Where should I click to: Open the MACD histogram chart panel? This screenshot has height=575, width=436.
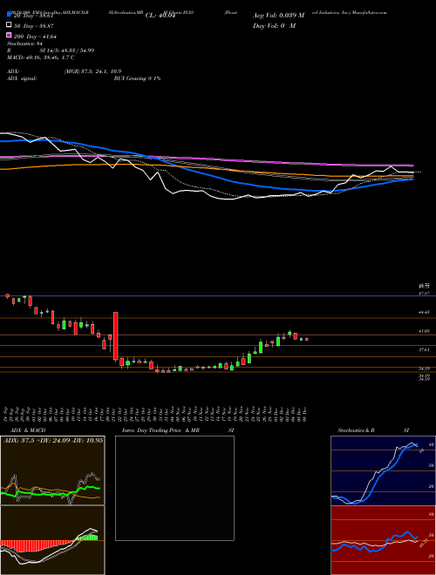52,540
